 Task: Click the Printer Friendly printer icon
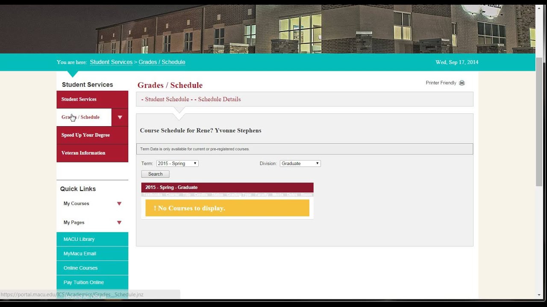[x=462, y=83]
